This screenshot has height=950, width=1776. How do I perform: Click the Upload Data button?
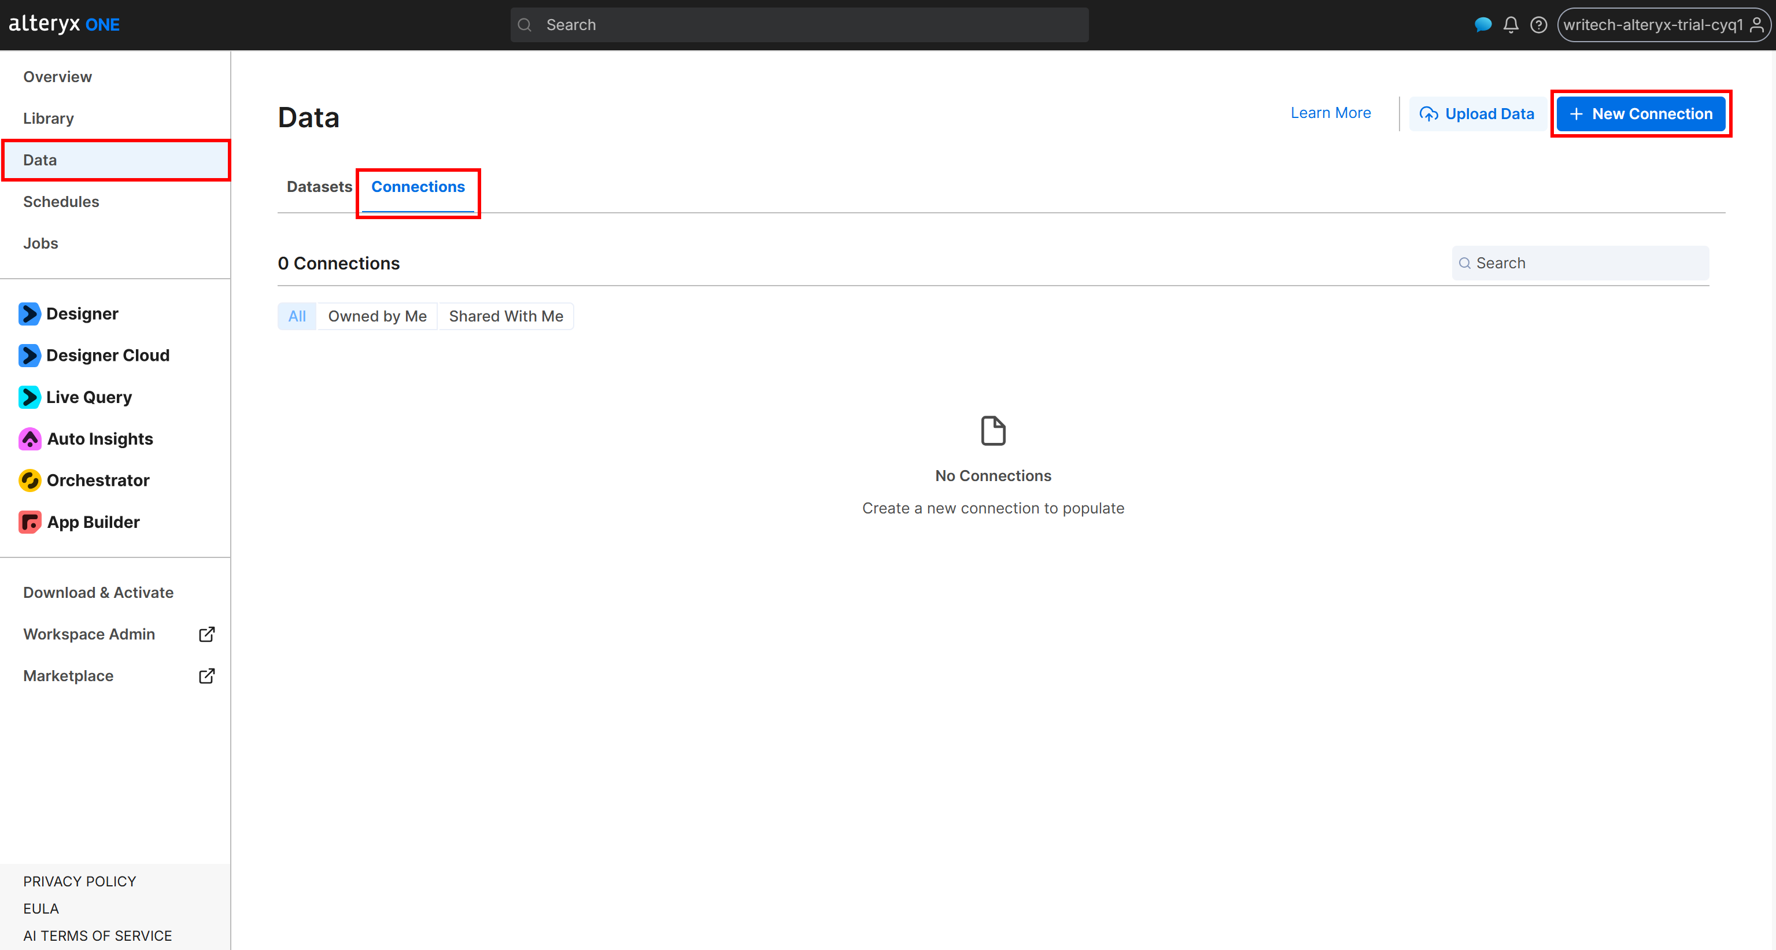tap(1477, 114)
